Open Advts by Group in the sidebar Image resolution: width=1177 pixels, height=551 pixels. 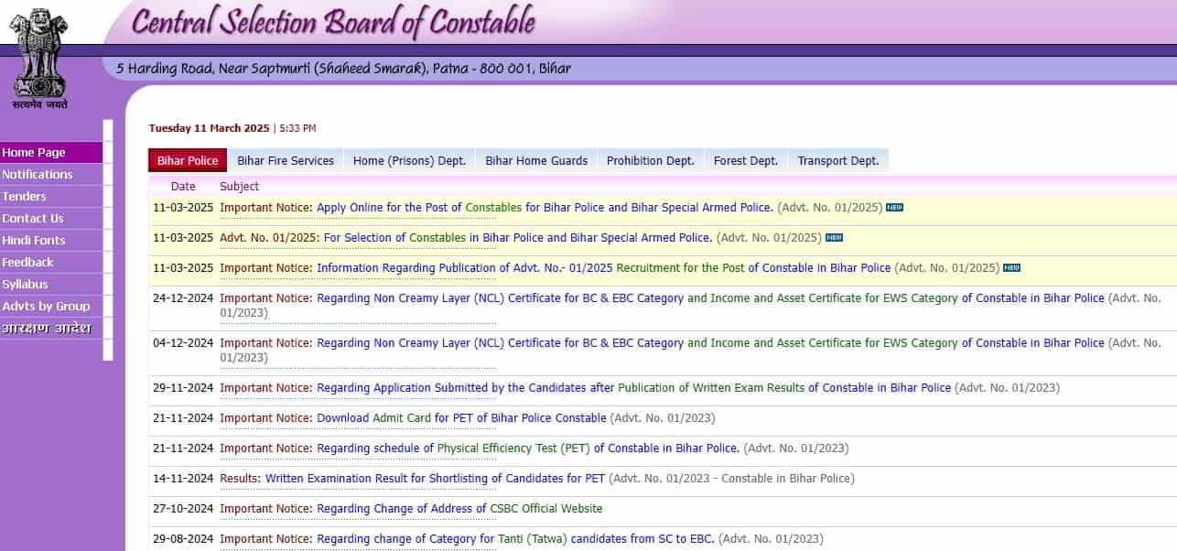tap(51, 307)
